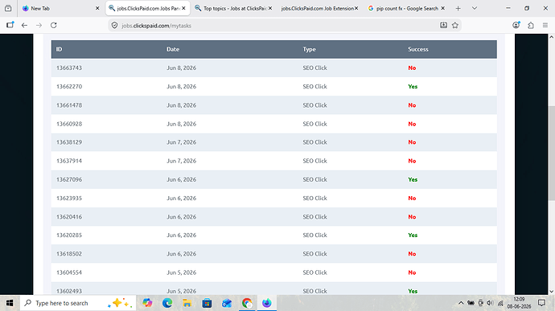
Task: Select task ID 13661478
Action: tap(69, 105)
